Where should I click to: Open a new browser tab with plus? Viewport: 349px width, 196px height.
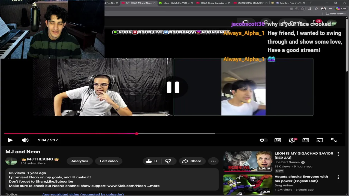coord(311,3)
